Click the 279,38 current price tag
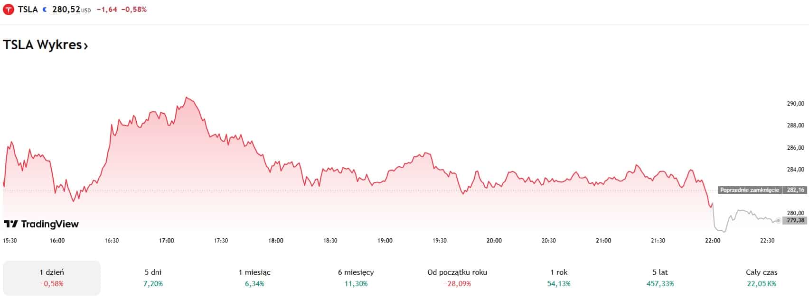The width and height of the screenshot is (809, 307). tap(796, 220)
